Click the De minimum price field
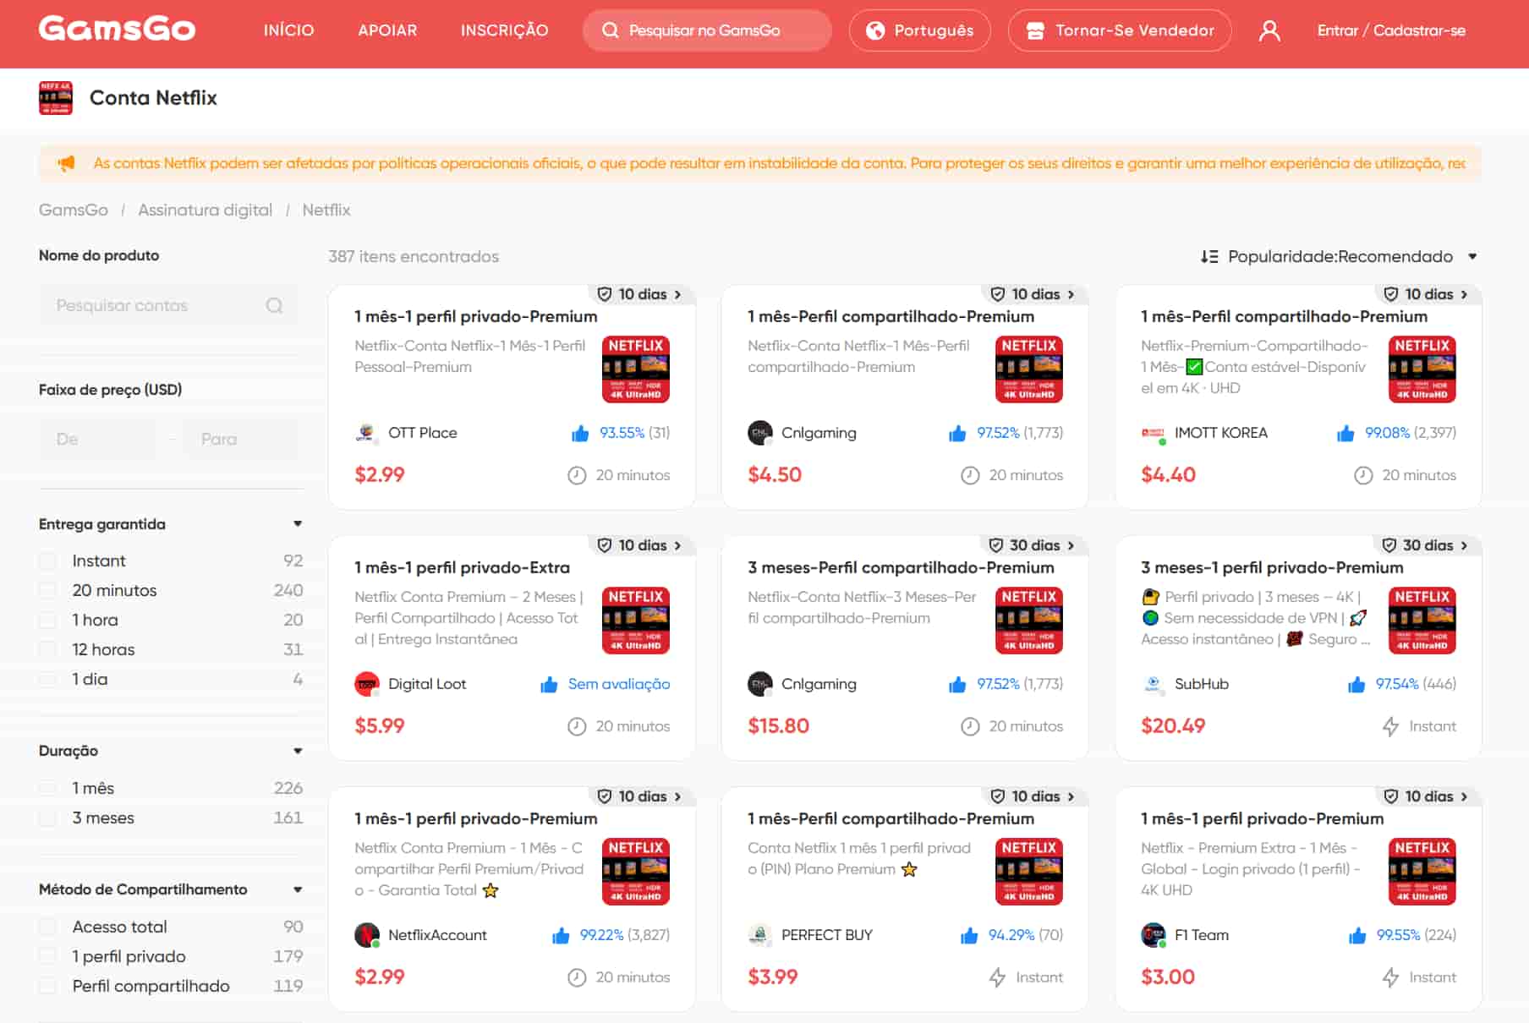1529x1023 pixels. point(97,439)
